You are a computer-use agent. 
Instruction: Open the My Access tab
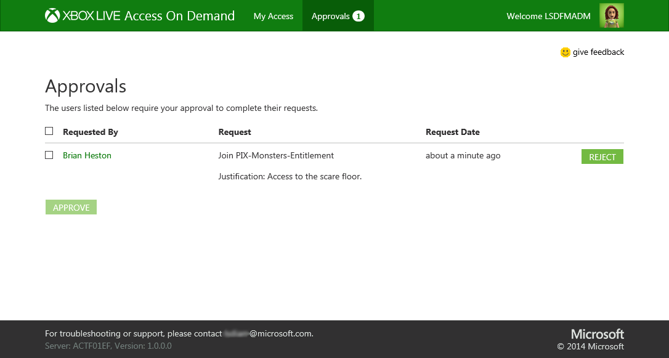click(x=274, y=16)
